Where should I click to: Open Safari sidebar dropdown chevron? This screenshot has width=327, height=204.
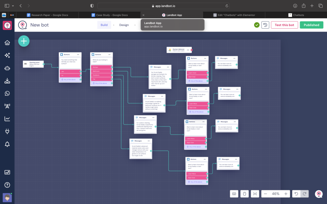coord(13,6)
